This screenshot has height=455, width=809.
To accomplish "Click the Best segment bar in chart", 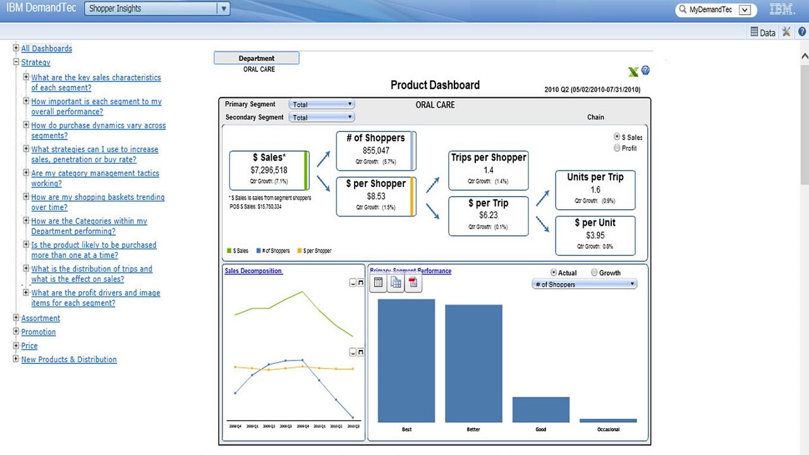I will click(406, 361).
